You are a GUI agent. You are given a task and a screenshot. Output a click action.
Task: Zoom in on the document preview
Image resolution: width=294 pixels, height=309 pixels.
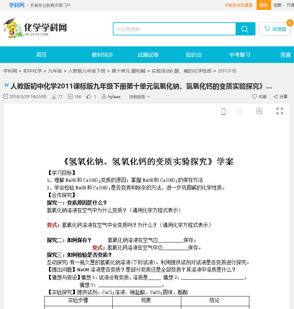coord(259,112)
